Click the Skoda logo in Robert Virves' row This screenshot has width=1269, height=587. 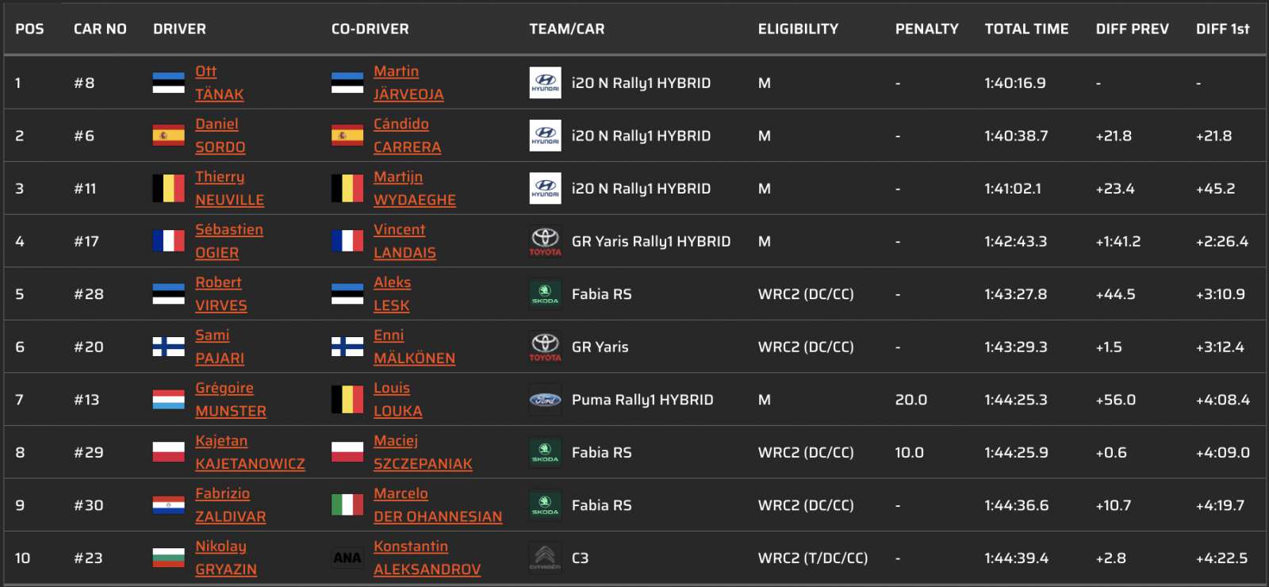click(545, 293)
